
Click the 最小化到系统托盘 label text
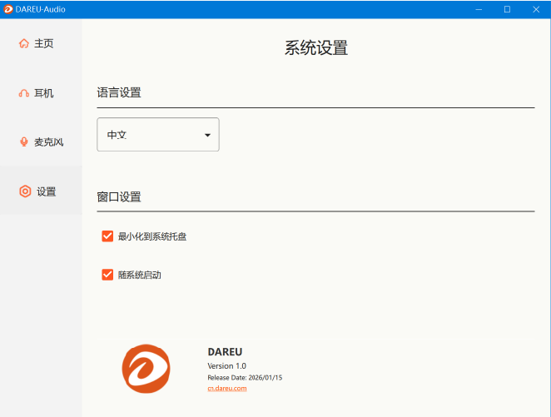[152, 236]
